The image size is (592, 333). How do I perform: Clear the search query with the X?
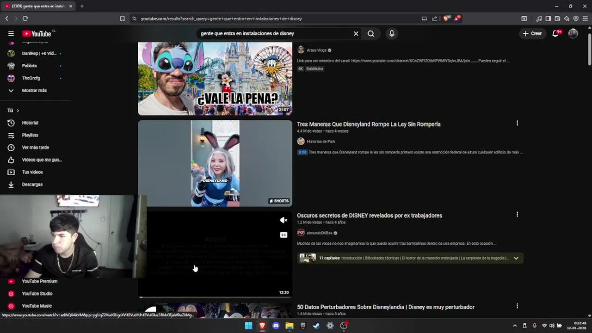point(356,33)
